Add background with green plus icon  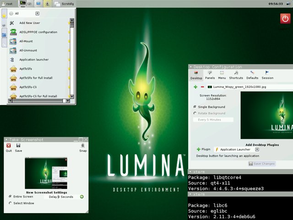pyautogui.click(x=195, y=87)
